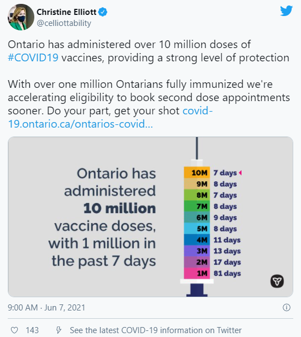
Task: Open the tweet info icon
Action: pos(287,307)
